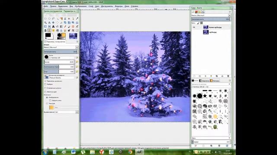The height and width of the screenshot is (155, 277).
Task: Select the green pepper brush
Action: click(x=215, y=127)
